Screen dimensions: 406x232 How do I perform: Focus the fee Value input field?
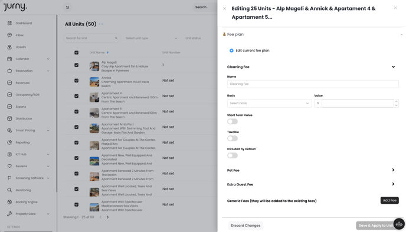pyautogui.click(x=358, y=103)
